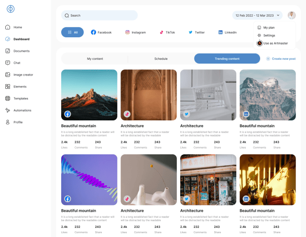Click the user avatar menu
Screen dimensions: 306x237
tap(292, 15)
